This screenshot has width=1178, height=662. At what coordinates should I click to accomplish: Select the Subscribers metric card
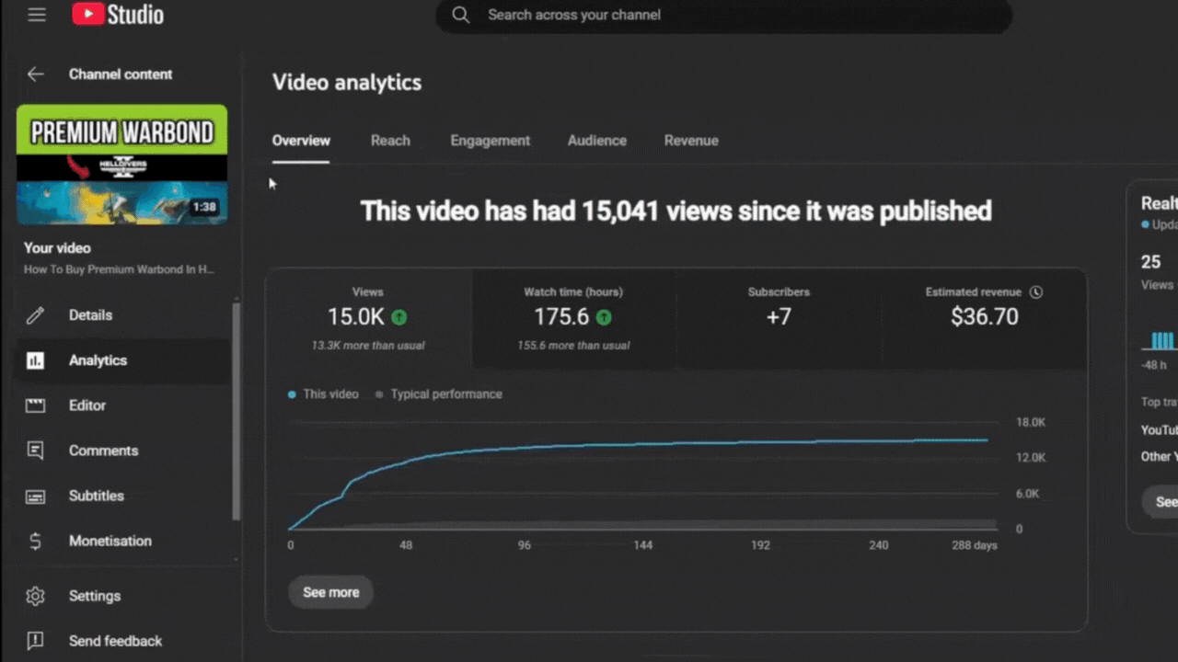click(779, 319)
